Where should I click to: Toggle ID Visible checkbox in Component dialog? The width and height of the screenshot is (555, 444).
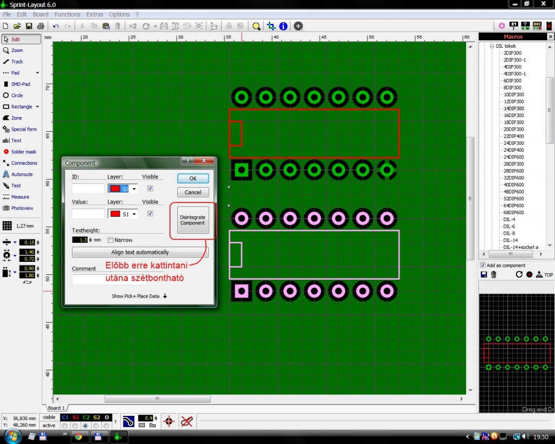150,188
